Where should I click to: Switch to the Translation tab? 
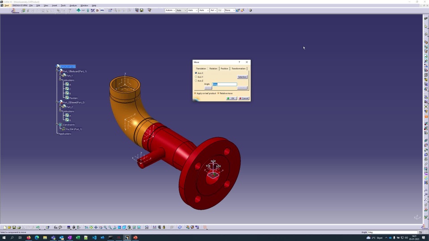tap(201, 69)
